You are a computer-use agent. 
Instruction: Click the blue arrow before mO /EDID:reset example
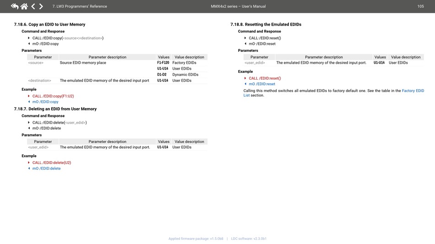245,84
